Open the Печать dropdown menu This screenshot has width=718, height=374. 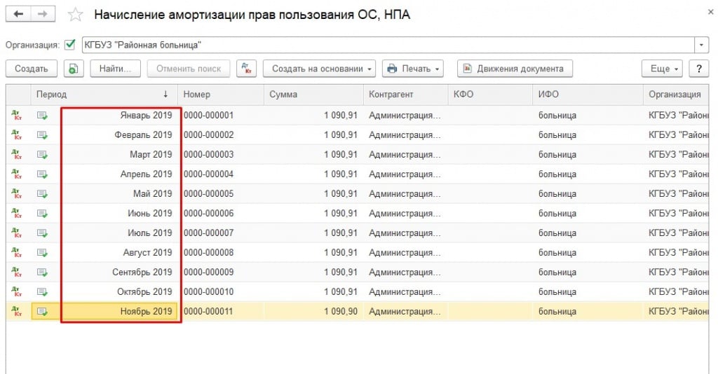(413, 69)
